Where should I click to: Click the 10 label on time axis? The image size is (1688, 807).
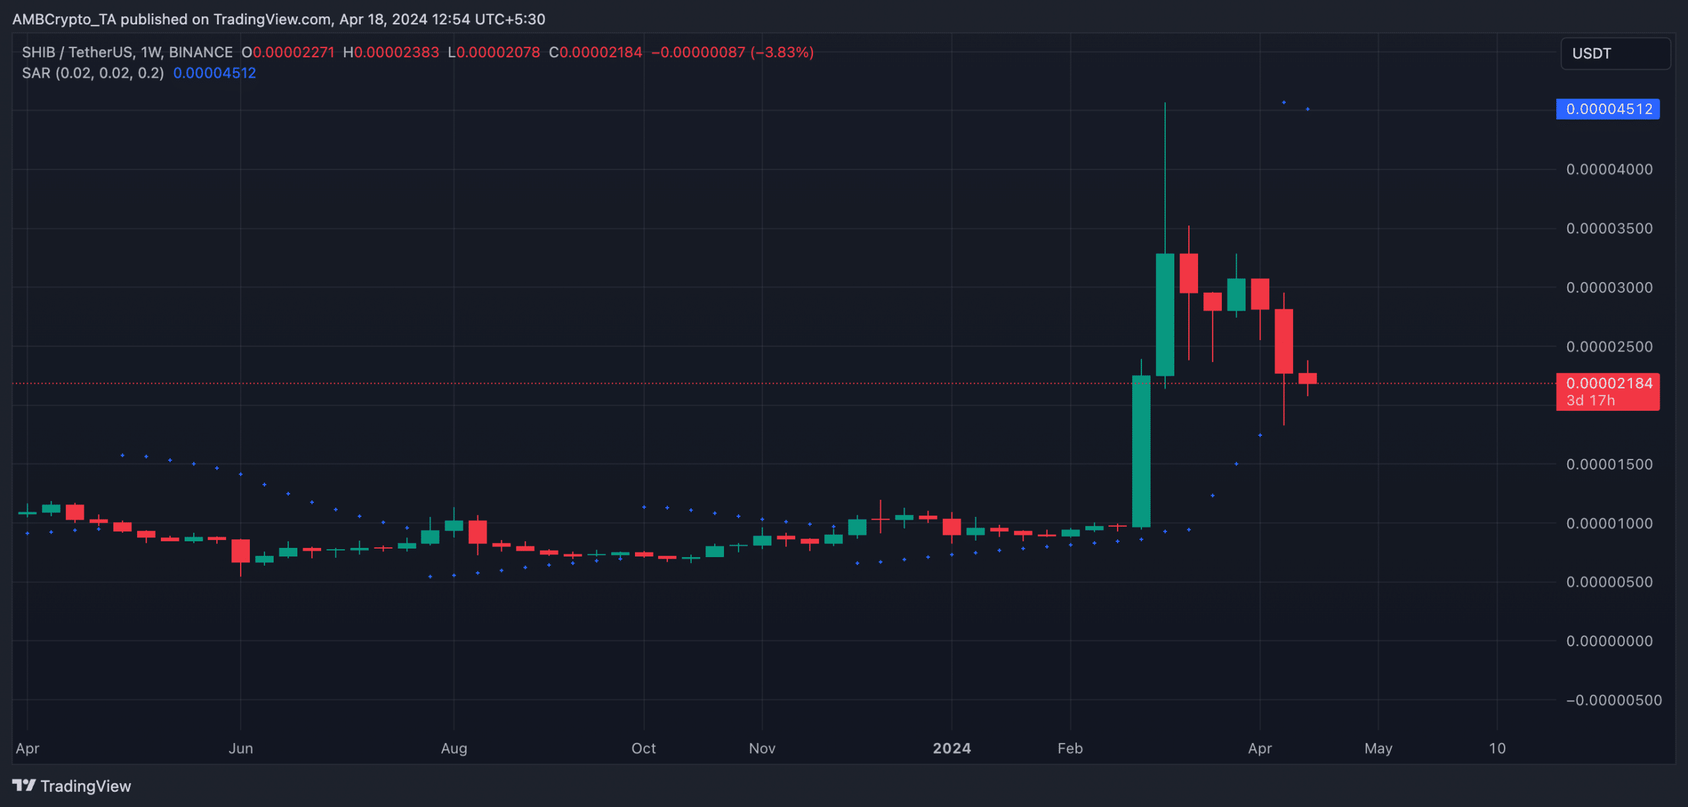(1497, 748)
